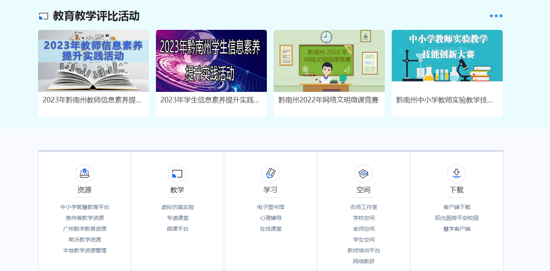Open 学校空间 link

364,218
